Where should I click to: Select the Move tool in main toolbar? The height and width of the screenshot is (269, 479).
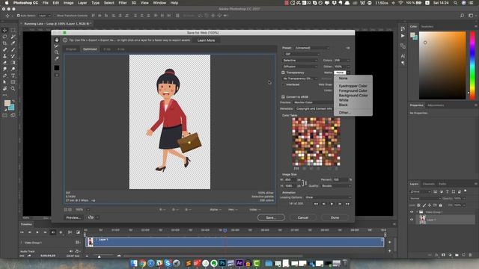[4, 30]
